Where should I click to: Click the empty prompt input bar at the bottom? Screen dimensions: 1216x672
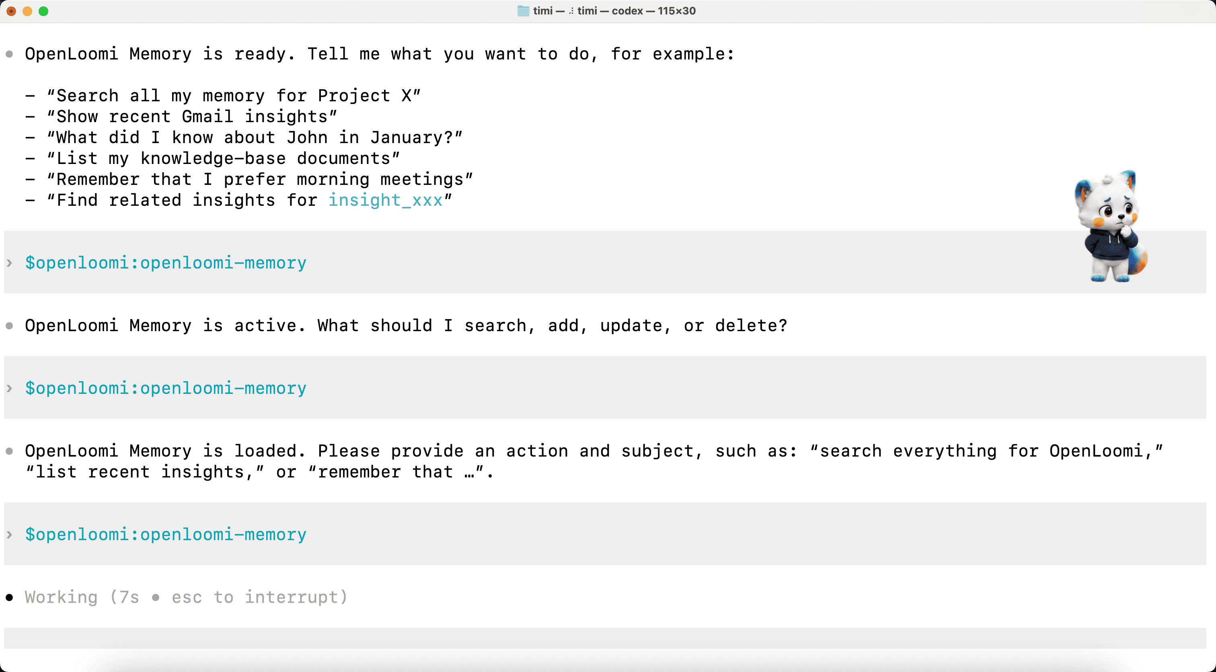coord(605,638)
